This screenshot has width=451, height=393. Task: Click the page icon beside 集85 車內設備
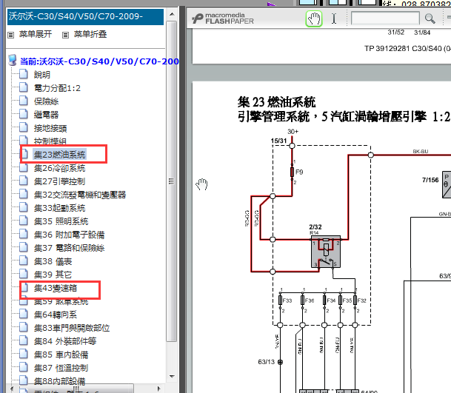click(24, 354)
